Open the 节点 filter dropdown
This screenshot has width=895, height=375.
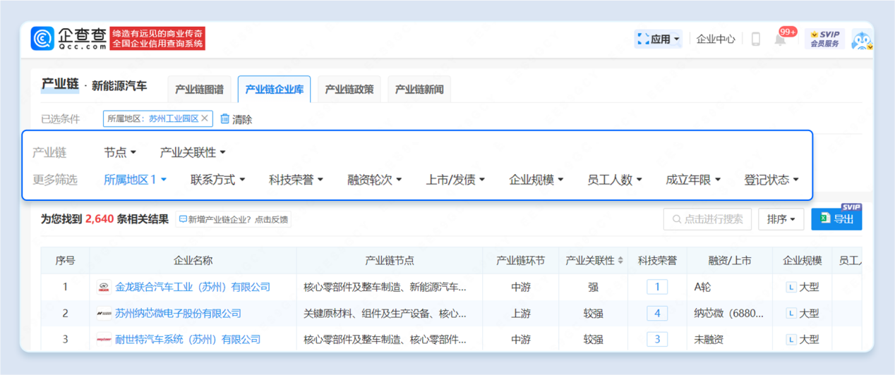tap(120, 152)
